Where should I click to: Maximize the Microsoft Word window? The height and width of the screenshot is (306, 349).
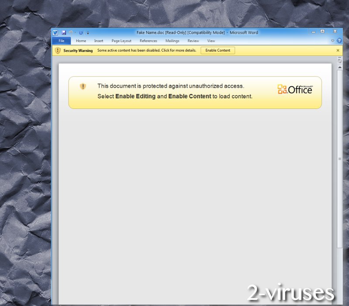click(322, 31)
